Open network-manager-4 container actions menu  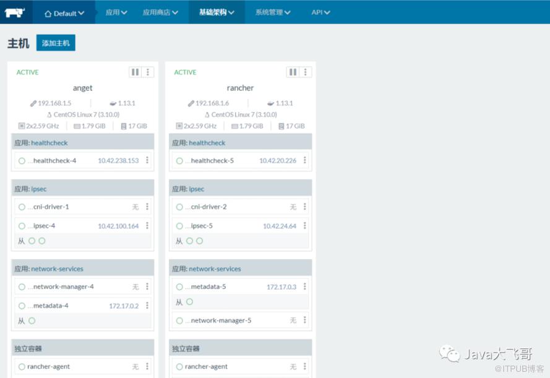(147, 286)
